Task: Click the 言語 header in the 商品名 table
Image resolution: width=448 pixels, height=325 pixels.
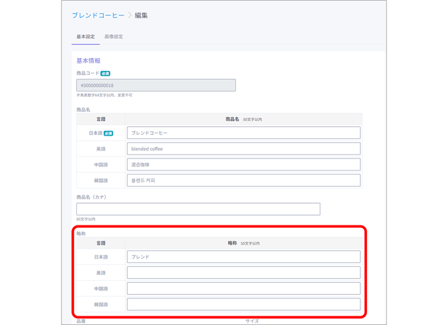Action: pos(101,119)
